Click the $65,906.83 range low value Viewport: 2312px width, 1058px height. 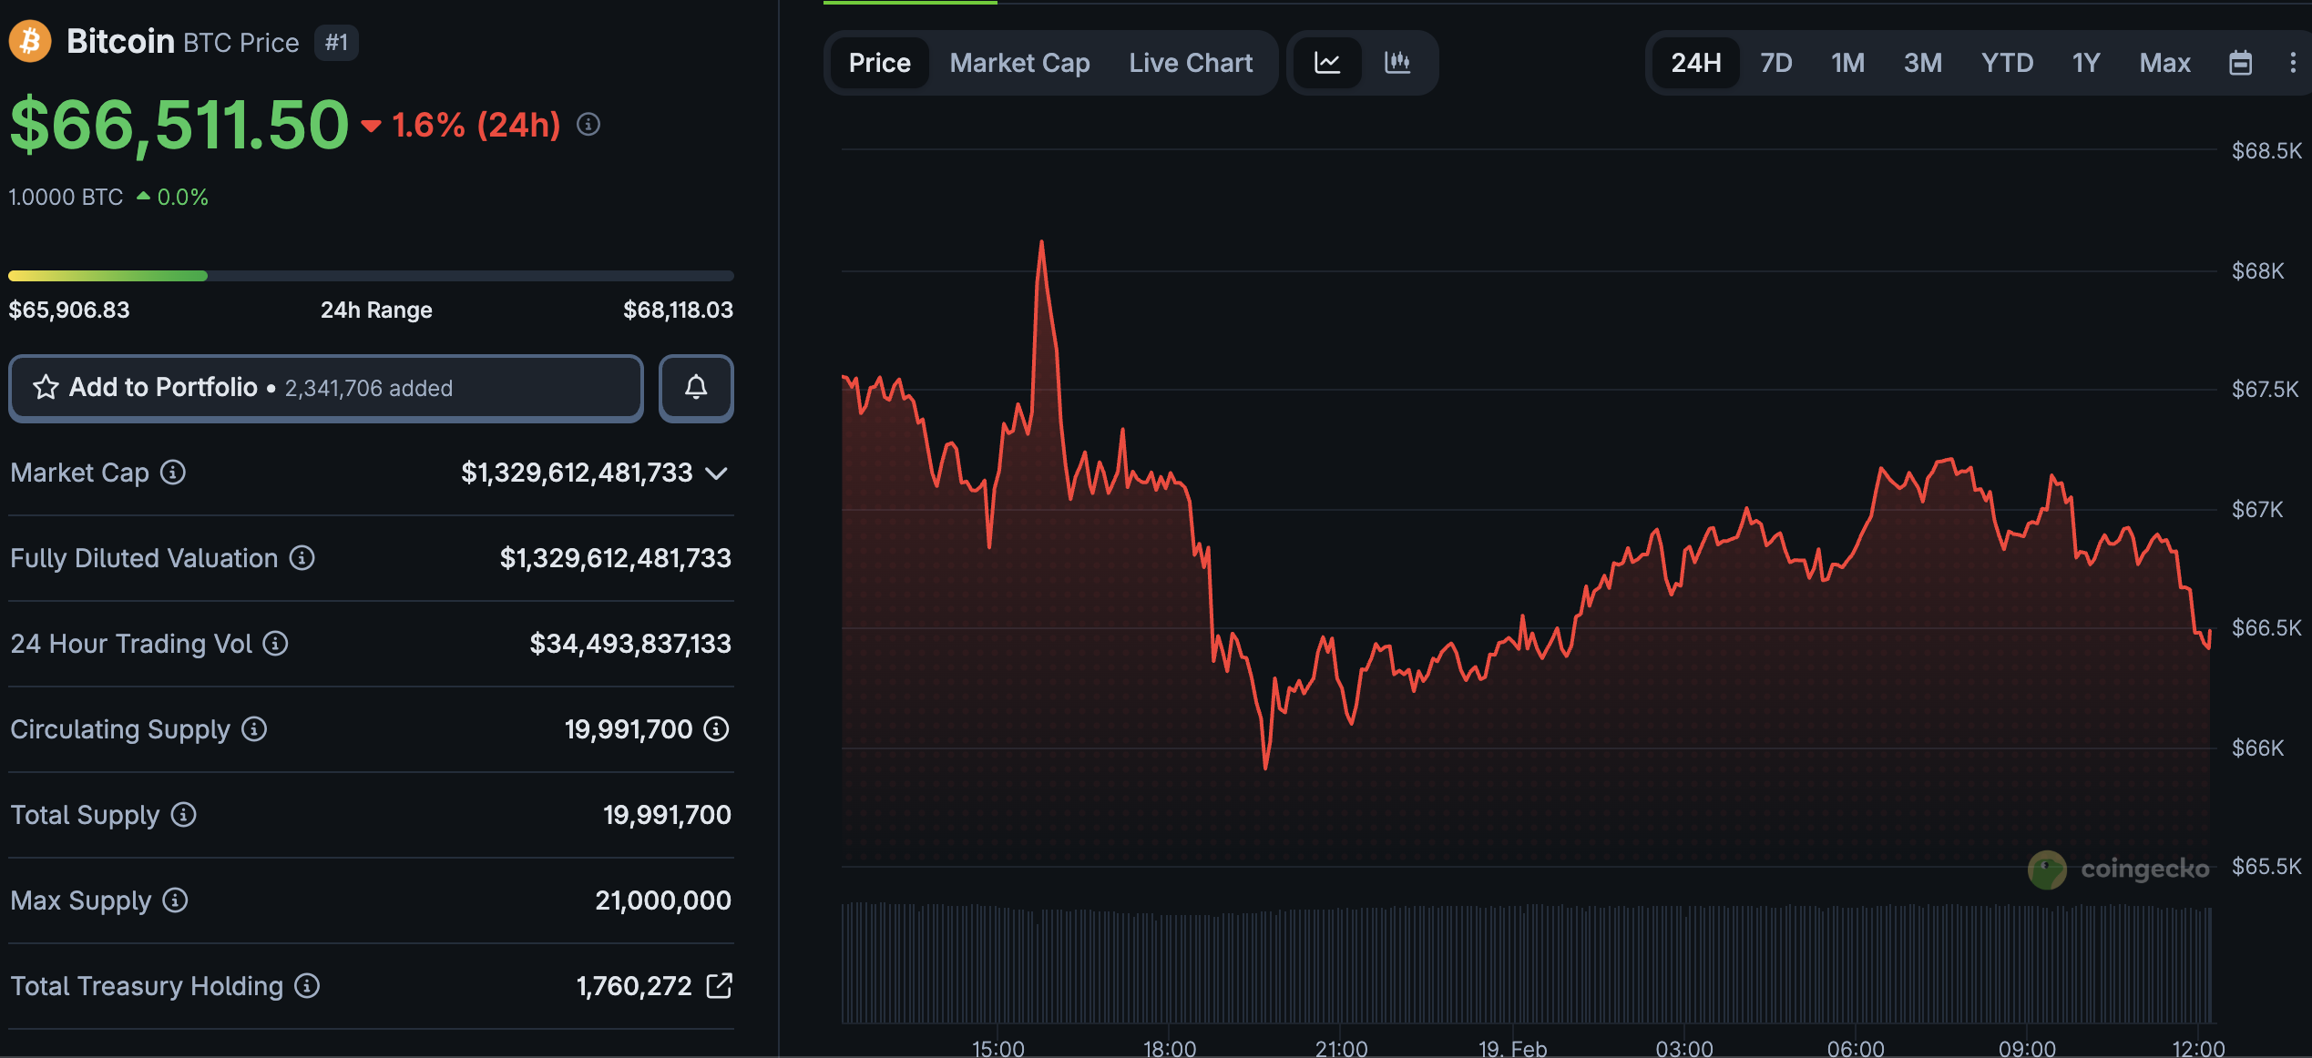tap(69, 310)
